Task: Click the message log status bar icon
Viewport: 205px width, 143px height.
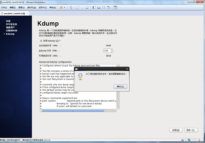Action: pos(194,140)
